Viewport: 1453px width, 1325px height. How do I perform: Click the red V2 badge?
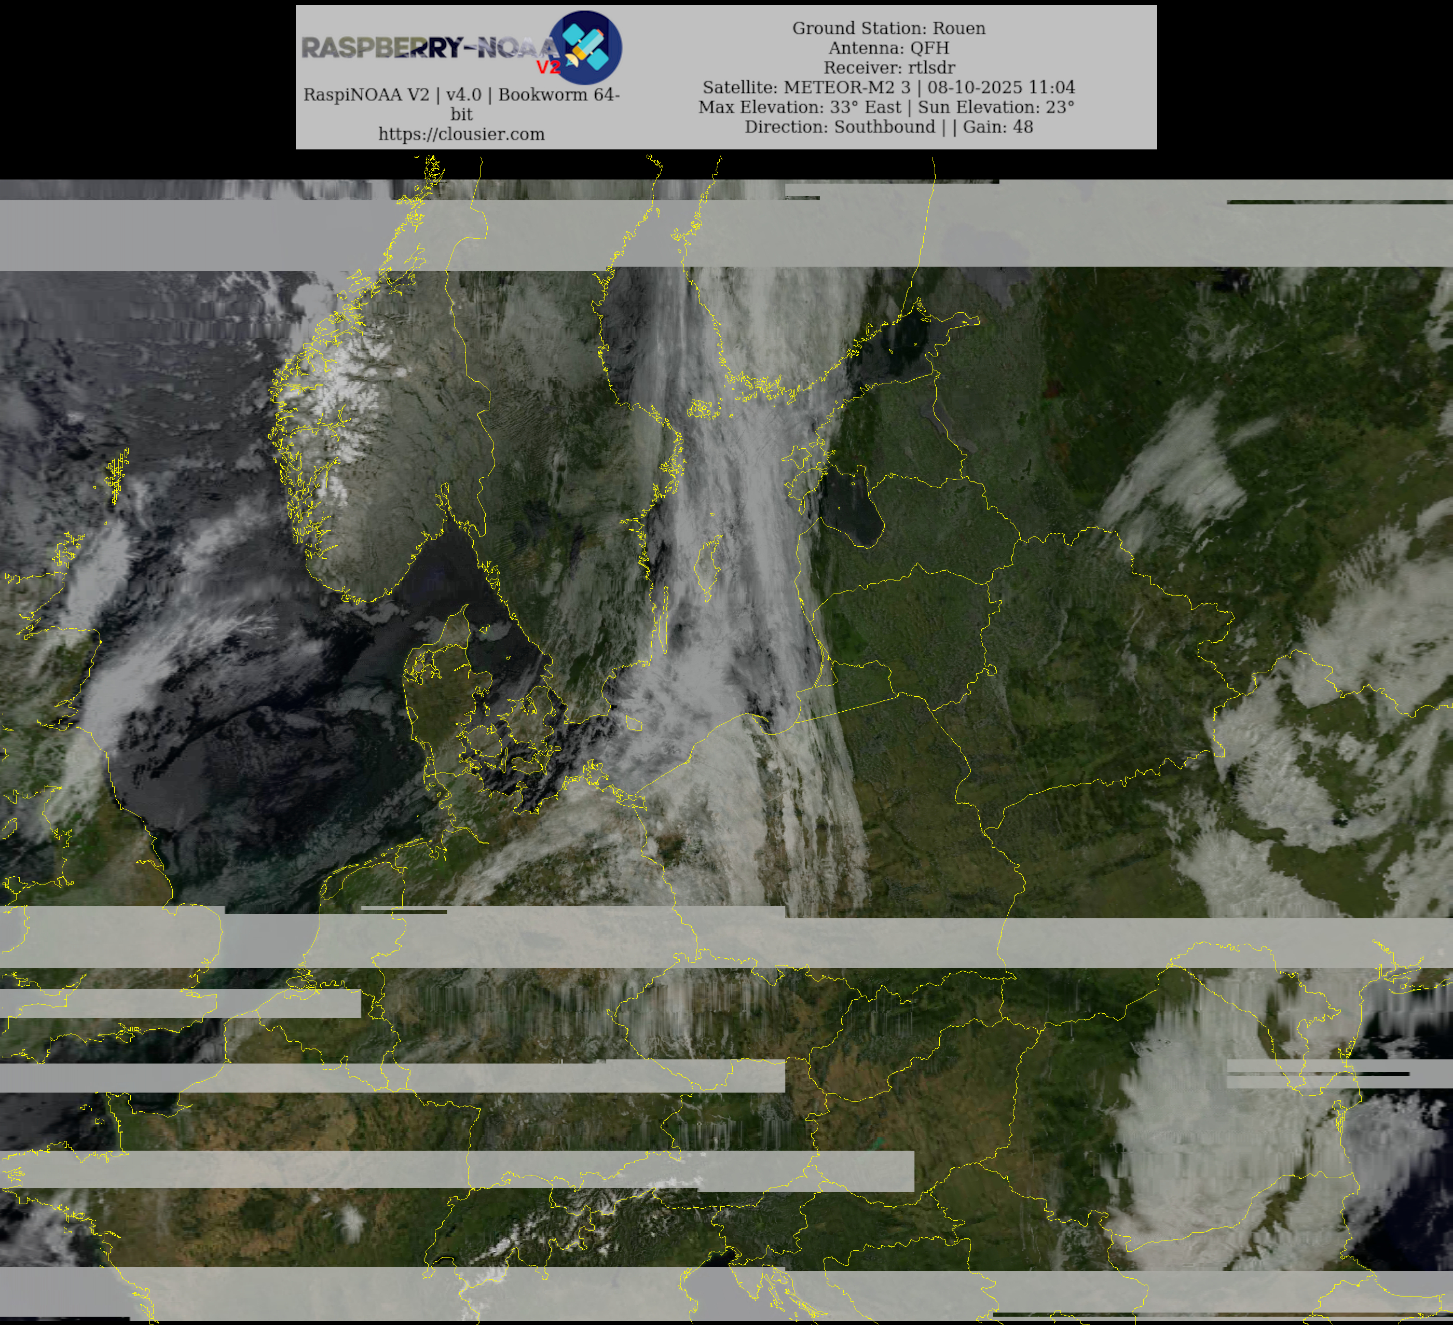548,67
